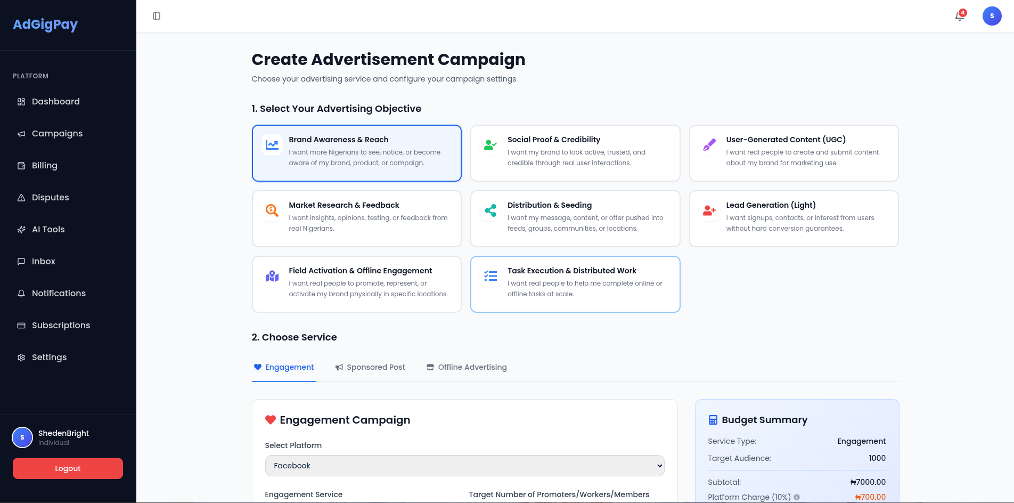Click the Budget Summary calculator icon
Screen dimensions: 1014x503
(x=713, y=420)
